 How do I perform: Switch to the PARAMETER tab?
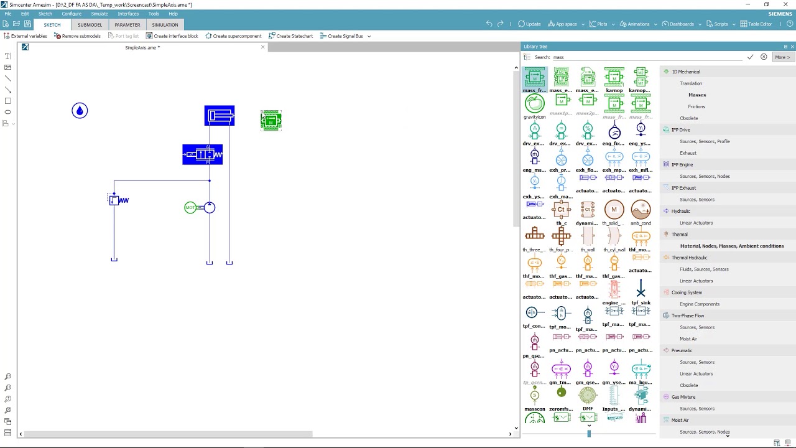click(127, 25)
